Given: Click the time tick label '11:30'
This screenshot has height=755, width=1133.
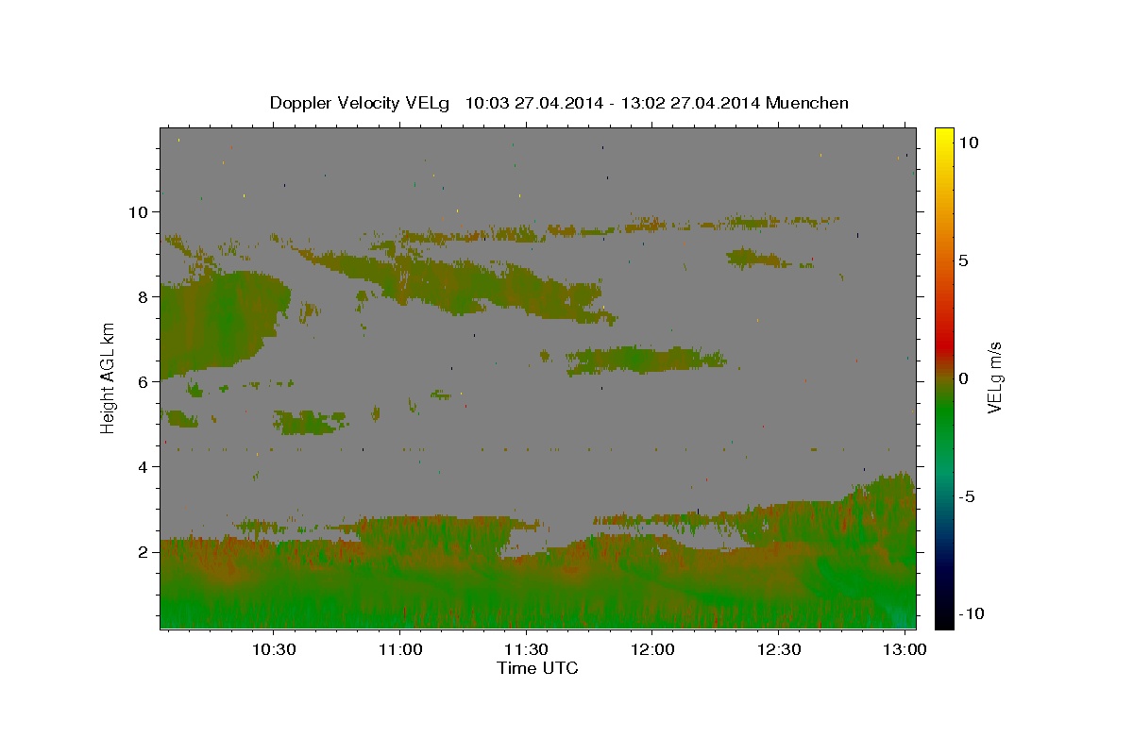Looking at the screenshot, I should (x=526, y=650).
